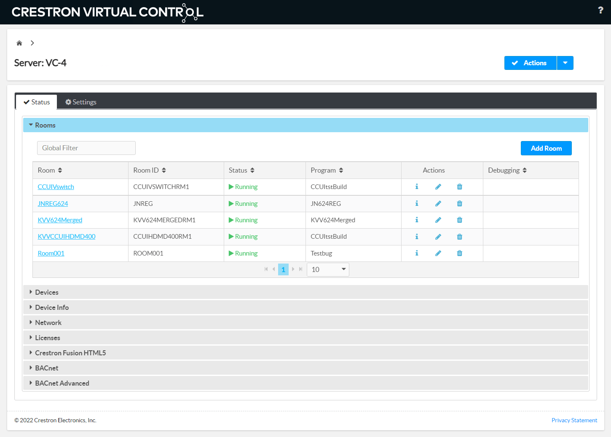This screenshot has height=437, width=611.
Task: Click the Add Room button
Action: coord(546,148)
